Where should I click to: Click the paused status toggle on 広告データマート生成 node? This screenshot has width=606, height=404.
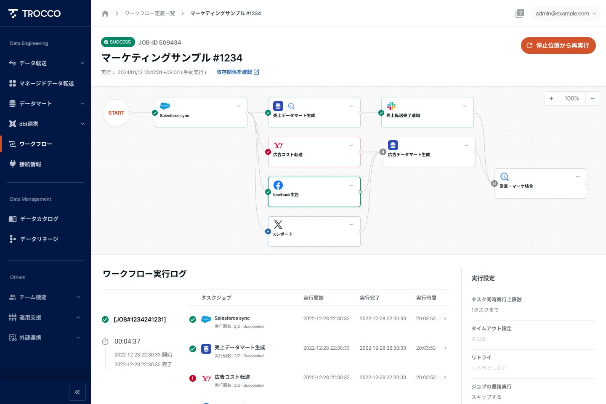tap(383, 152)
